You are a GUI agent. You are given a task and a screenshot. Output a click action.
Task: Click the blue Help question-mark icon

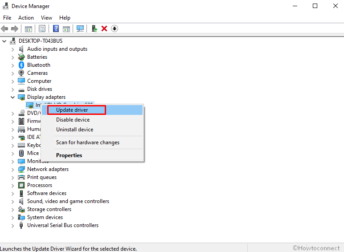click(x=56, y=28)
